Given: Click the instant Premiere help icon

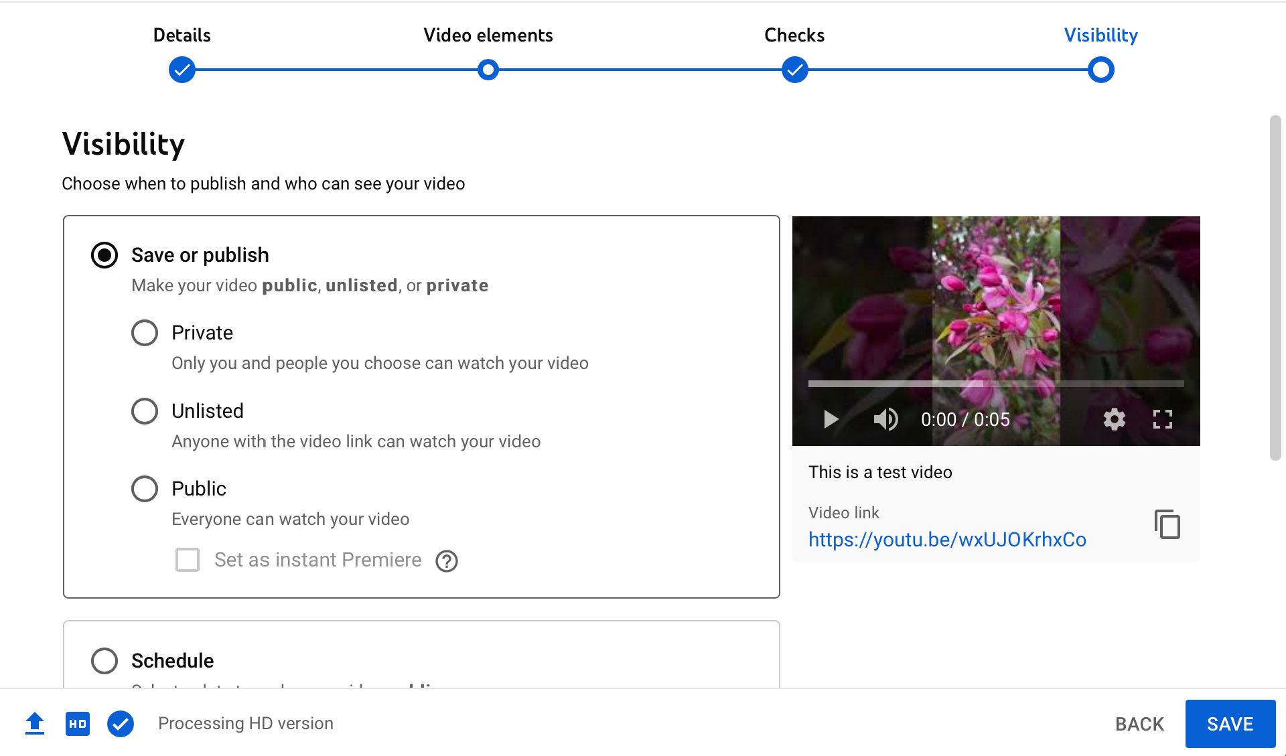Looking at the screenshot, I should 447,560.
